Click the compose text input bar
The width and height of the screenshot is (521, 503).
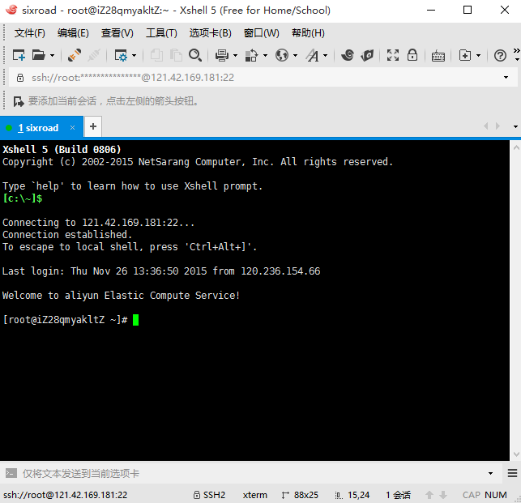tap(243, 473)
